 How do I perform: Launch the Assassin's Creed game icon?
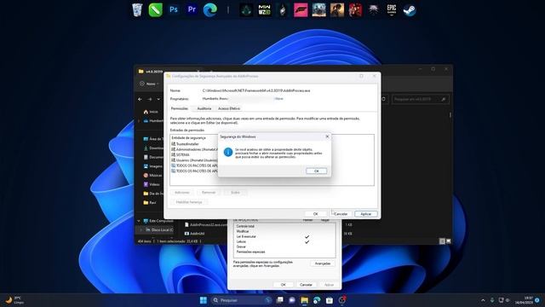tap(246, 10)
